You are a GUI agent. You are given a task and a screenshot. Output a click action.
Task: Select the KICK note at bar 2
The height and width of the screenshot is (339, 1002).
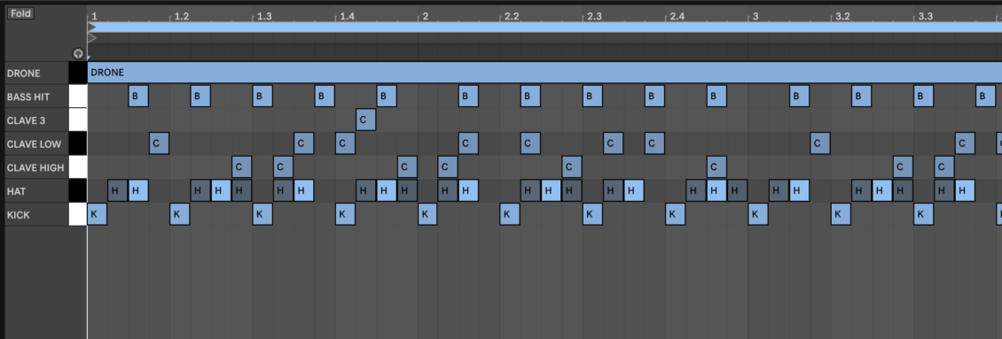click(x=427, y=214)
